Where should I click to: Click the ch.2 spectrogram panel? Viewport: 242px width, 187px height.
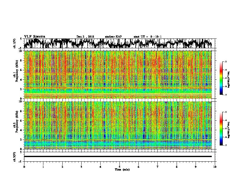coord(118,125)
